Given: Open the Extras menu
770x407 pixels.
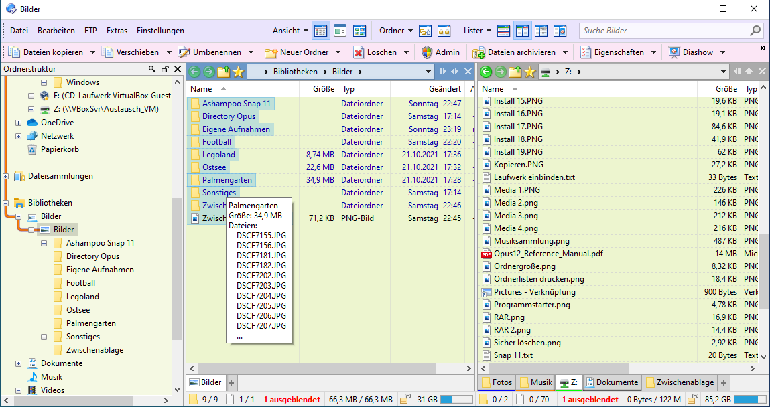Looking at the screenshot, I should coord(117,31).
